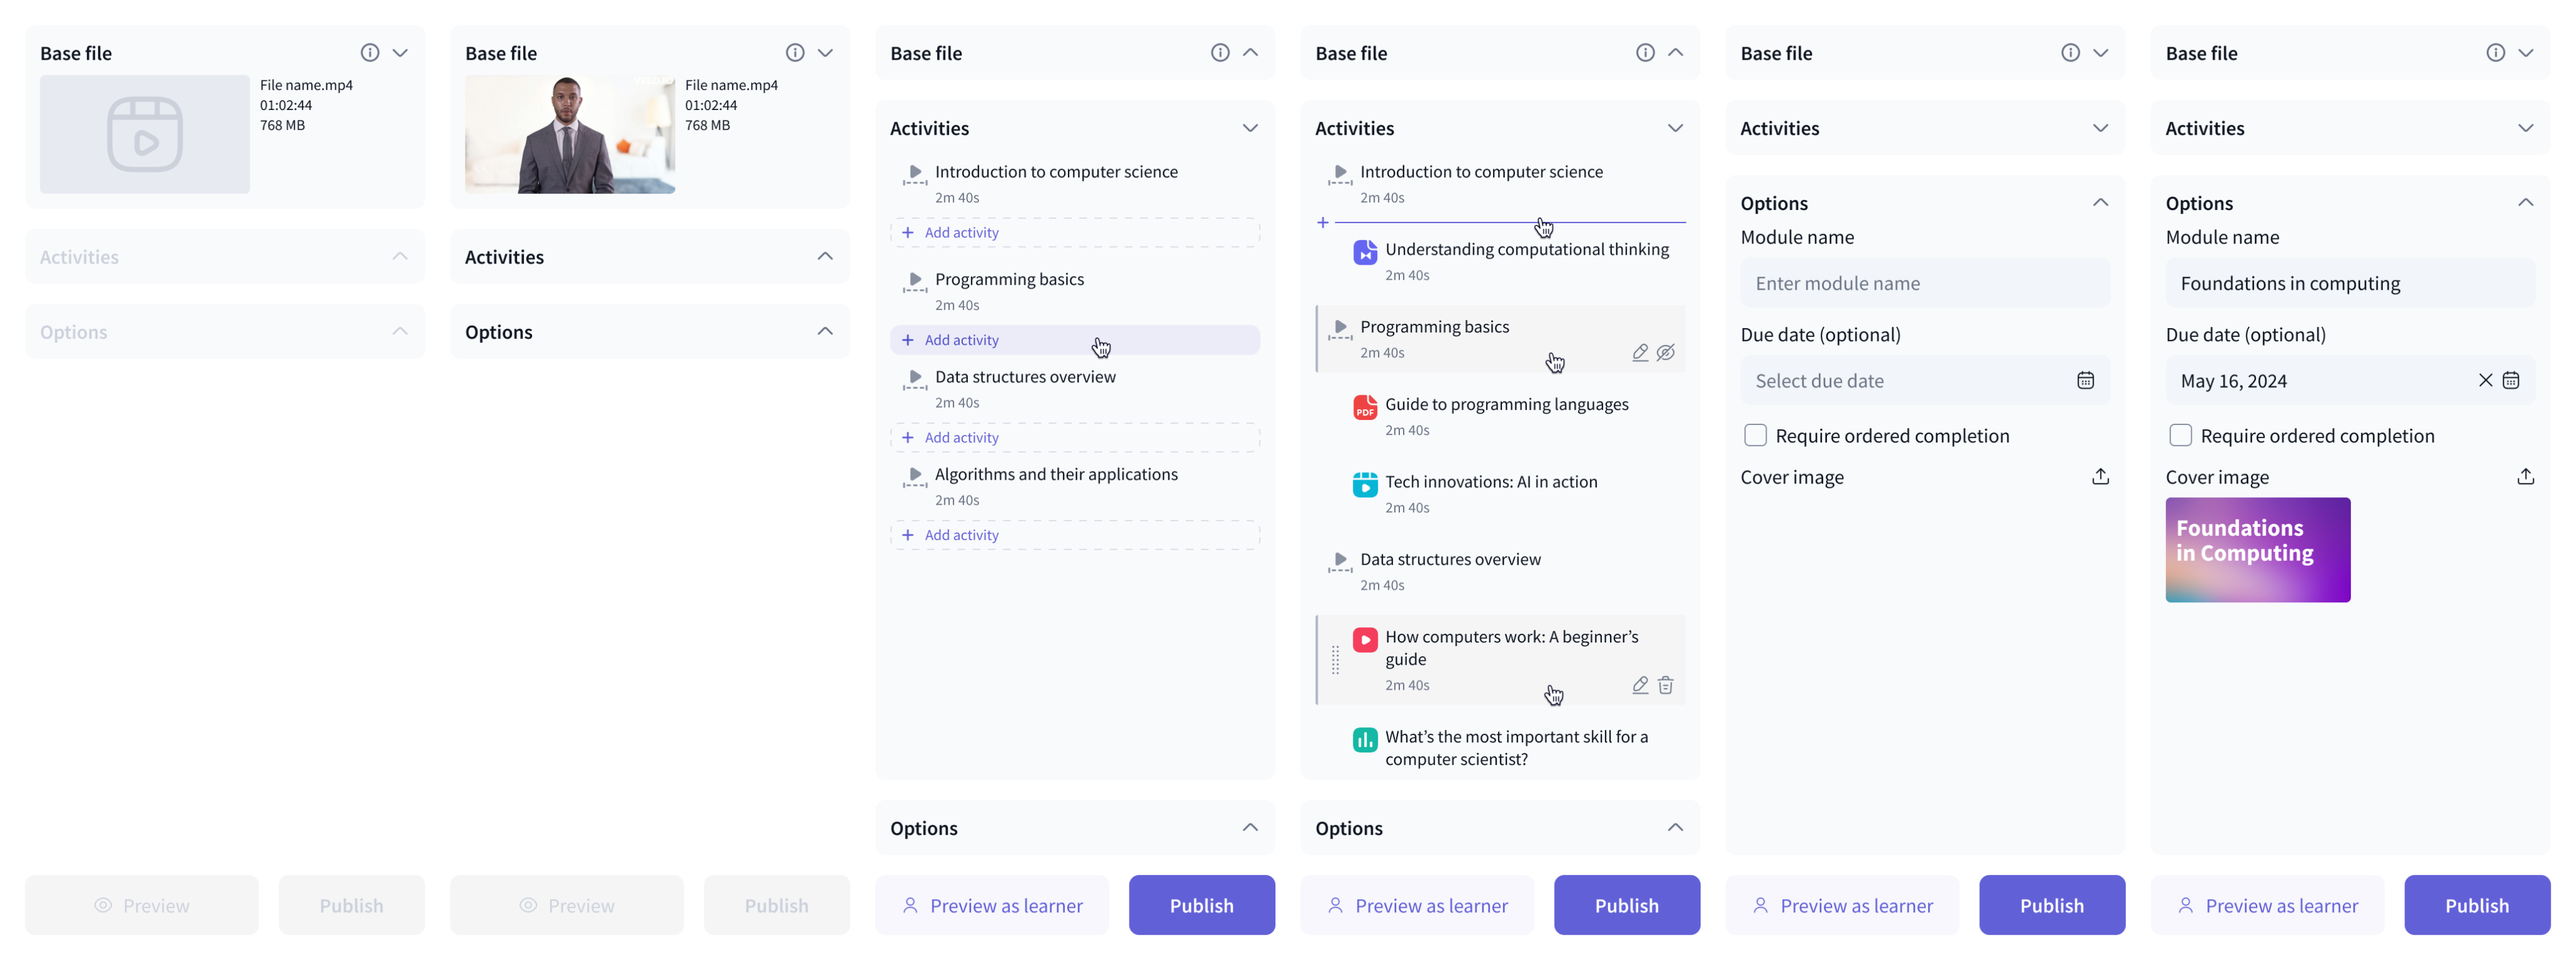Open the calendar in Select due date field

click(x=2085, y=380)
